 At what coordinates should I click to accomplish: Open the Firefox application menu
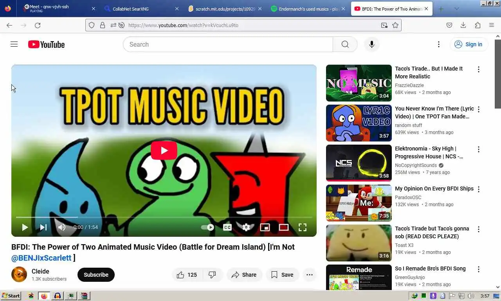(x=492, y=25)
